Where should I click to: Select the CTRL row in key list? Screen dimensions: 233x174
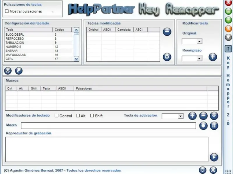tap(39, 59)
